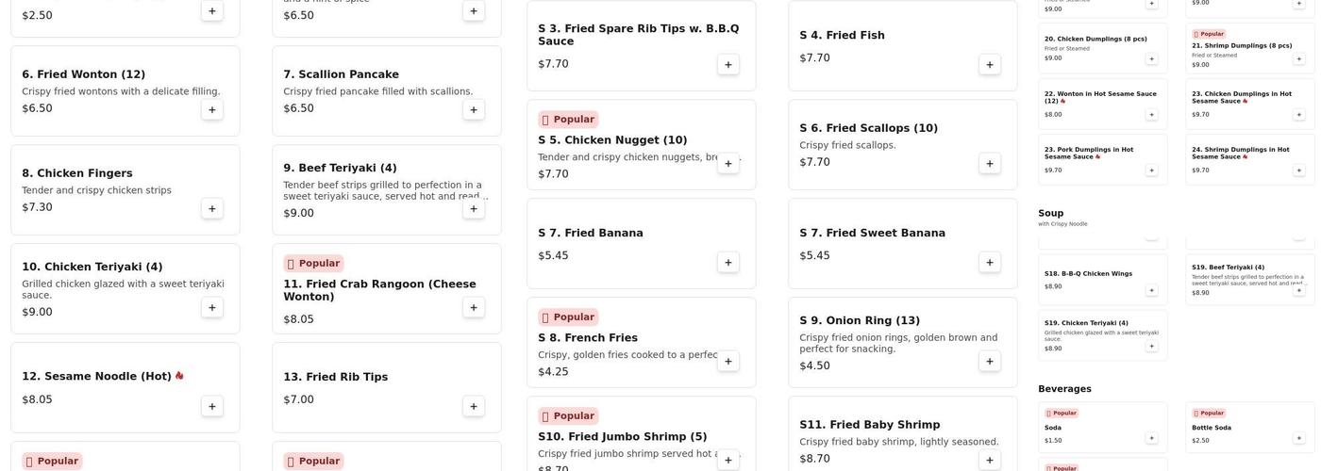Add Bottle Soda to the order
The image size is (1321, 471).
tap(1298, 438)
